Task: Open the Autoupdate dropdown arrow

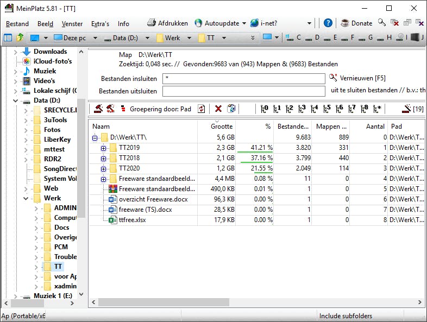Action: 244,23
